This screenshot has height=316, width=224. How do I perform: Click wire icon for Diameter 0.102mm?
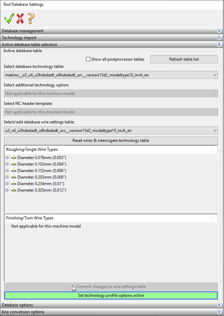click(14, 164)
